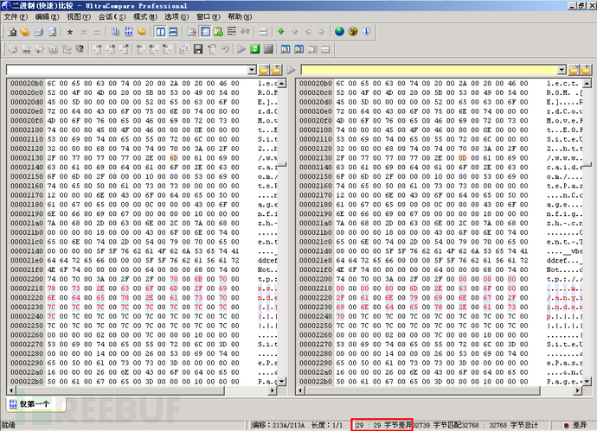Image resolution: width=597 pixels, height=431 pixels.
Task: Start text compare mode icon
Action: click(115, 32)
